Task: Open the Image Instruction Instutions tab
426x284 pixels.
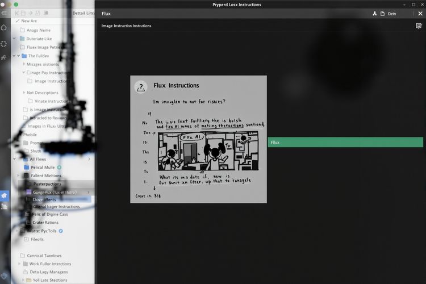Action: pyautogui.click(x=126, y=26)
